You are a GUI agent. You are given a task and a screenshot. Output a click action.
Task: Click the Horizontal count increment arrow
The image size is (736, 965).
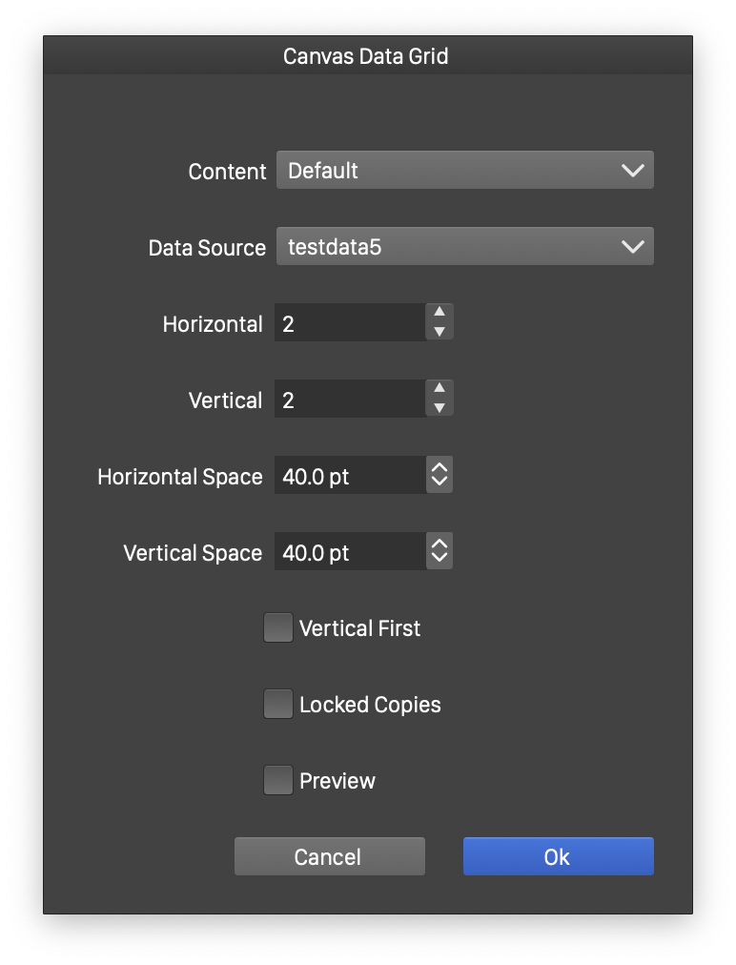point(439,313)
